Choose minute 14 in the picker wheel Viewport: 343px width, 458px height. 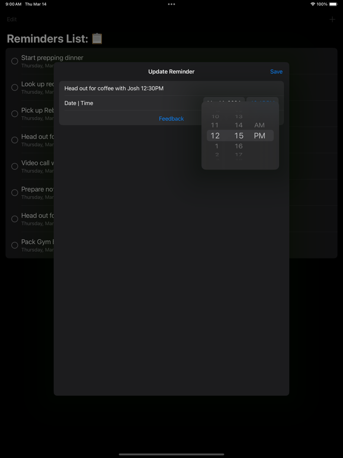239,125
